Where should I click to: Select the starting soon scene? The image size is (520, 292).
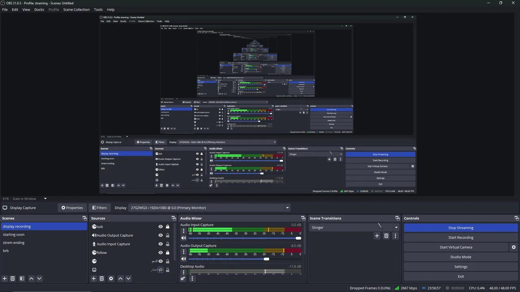(x=44, y=234)
